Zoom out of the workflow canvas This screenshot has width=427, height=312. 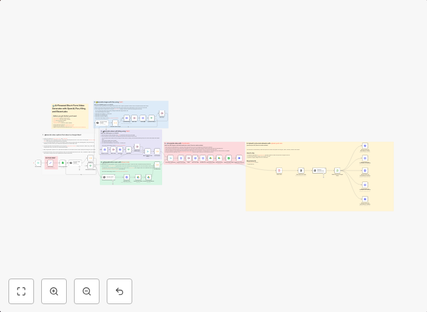click(87, 291)
